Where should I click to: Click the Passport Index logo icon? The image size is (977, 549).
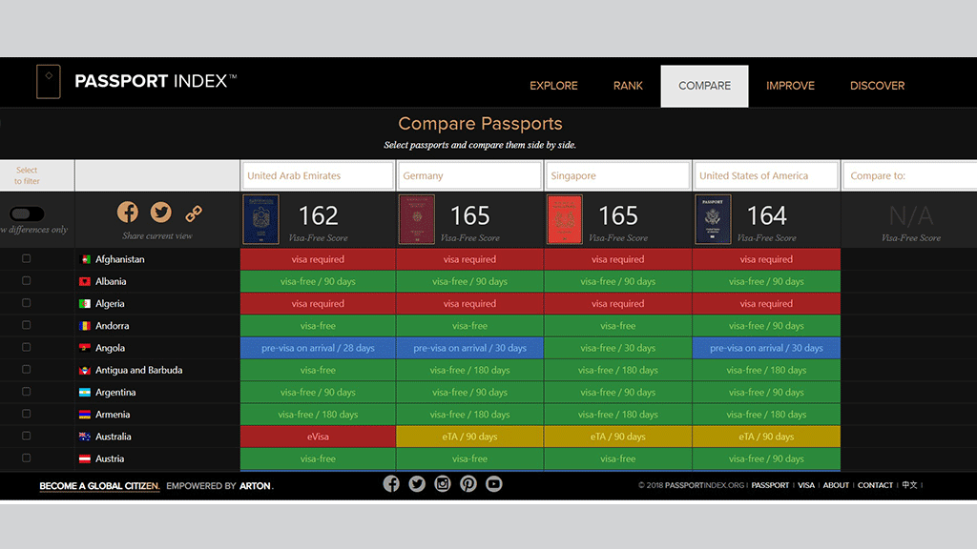pyautogui.click(x=48, y=82)
